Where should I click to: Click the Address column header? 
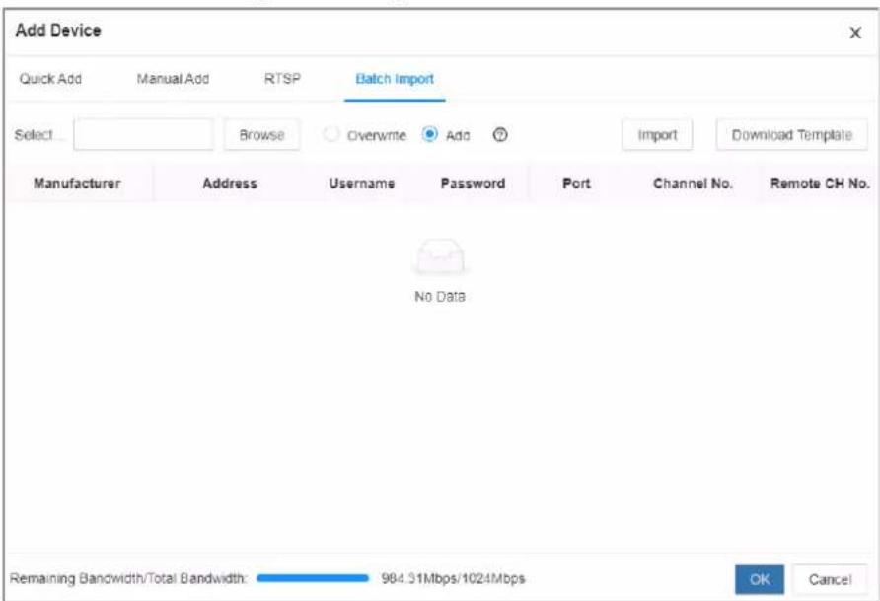tap(230, 184)
